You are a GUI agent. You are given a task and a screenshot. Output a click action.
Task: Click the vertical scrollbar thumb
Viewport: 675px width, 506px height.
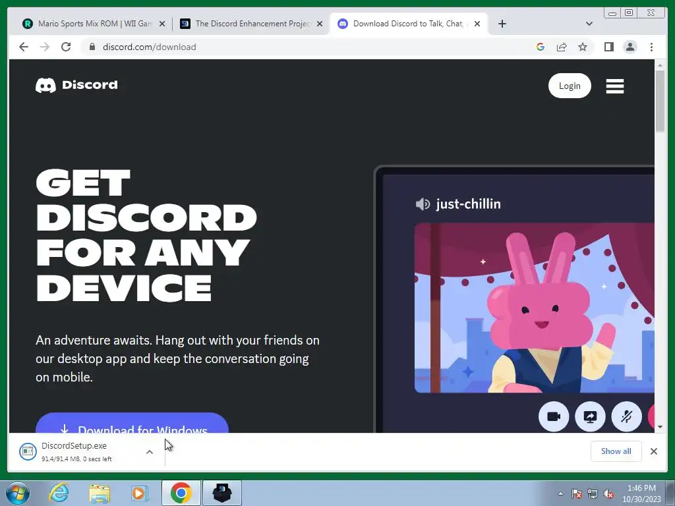point(660,101)
